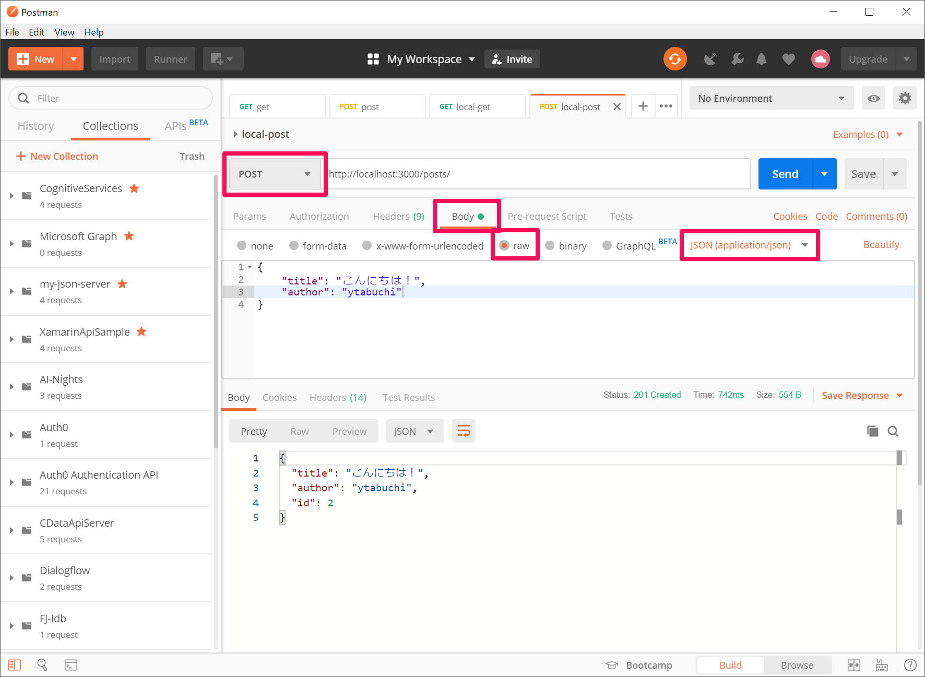This screenshot has width=925, height=677.
Task: Open the No Environment dropdown
Action: click(772, 98)
